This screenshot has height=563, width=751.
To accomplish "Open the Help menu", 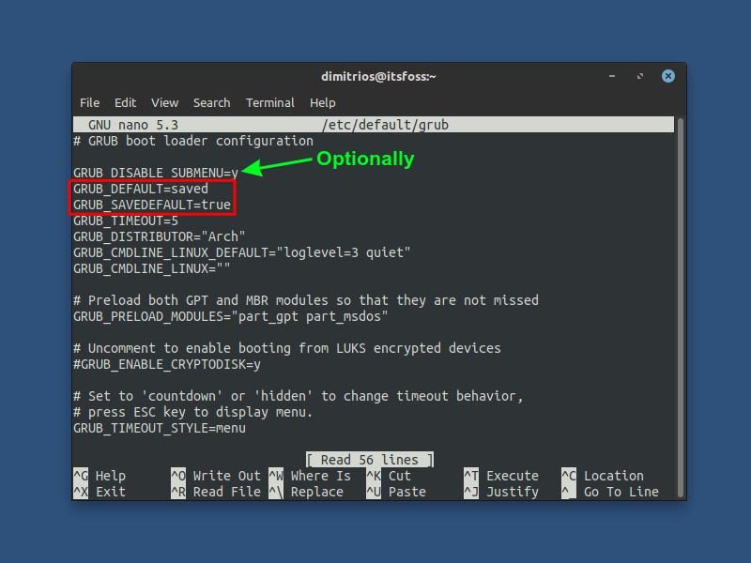I will [x=322, y=102].
